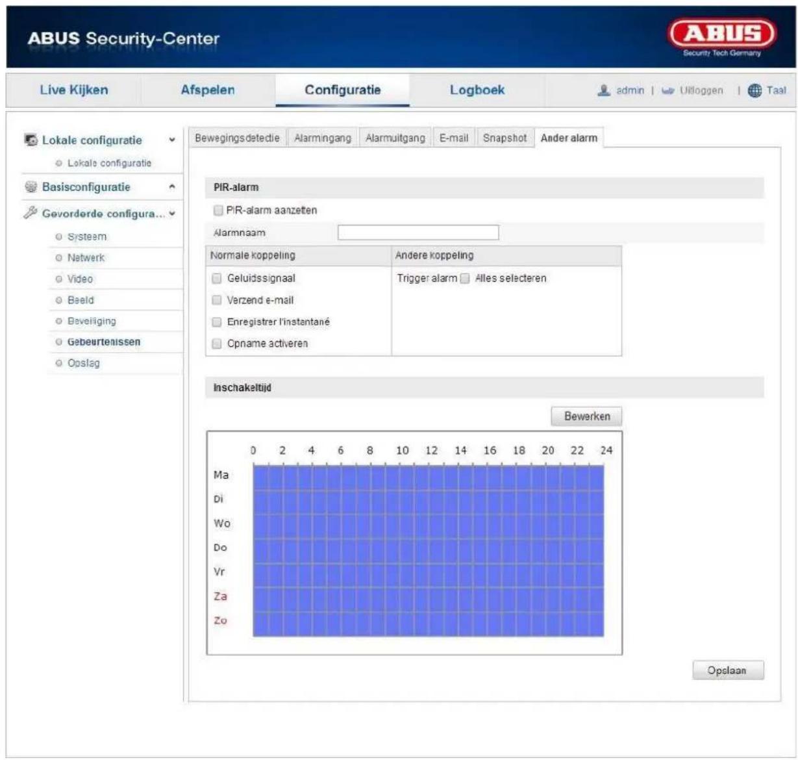This screenshot has height=760, width=798.
Task: Enable the PIR-alarm aanzetten checkbox
Action: 218,210
